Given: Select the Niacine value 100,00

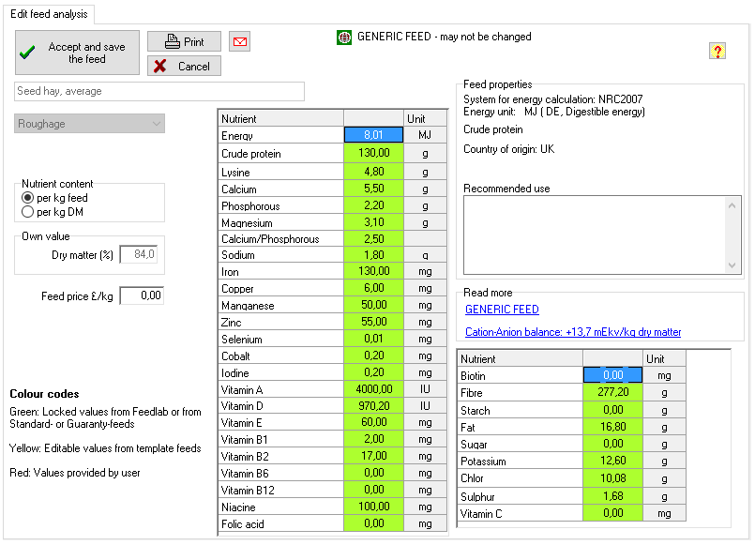Looking at the screenshot, I should tap(373, 507).
